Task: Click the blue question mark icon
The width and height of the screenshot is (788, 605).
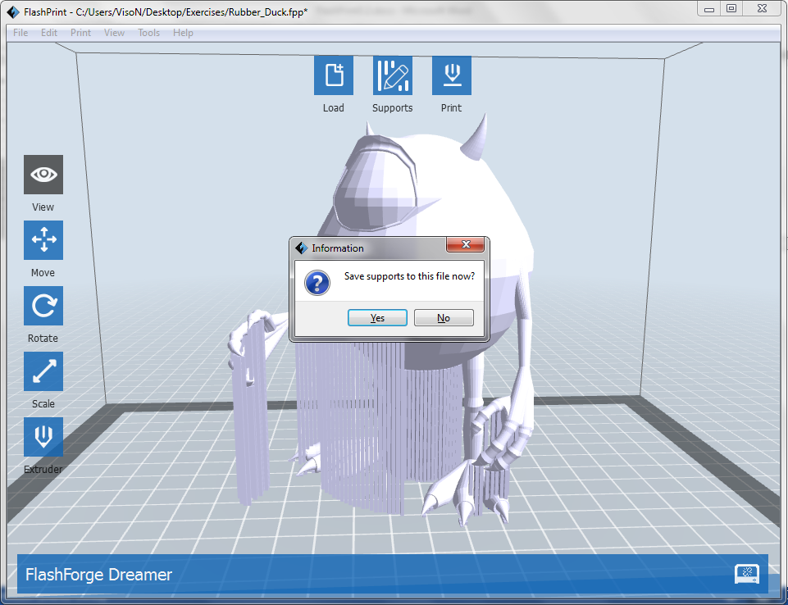Action: point(317,282)
